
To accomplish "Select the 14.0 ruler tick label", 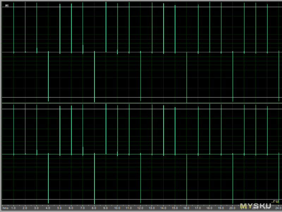I will (163, 207).
